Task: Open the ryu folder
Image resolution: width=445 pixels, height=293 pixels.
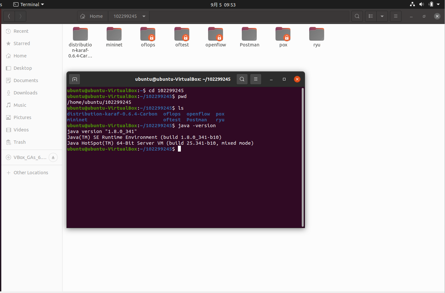Action: 317,37
